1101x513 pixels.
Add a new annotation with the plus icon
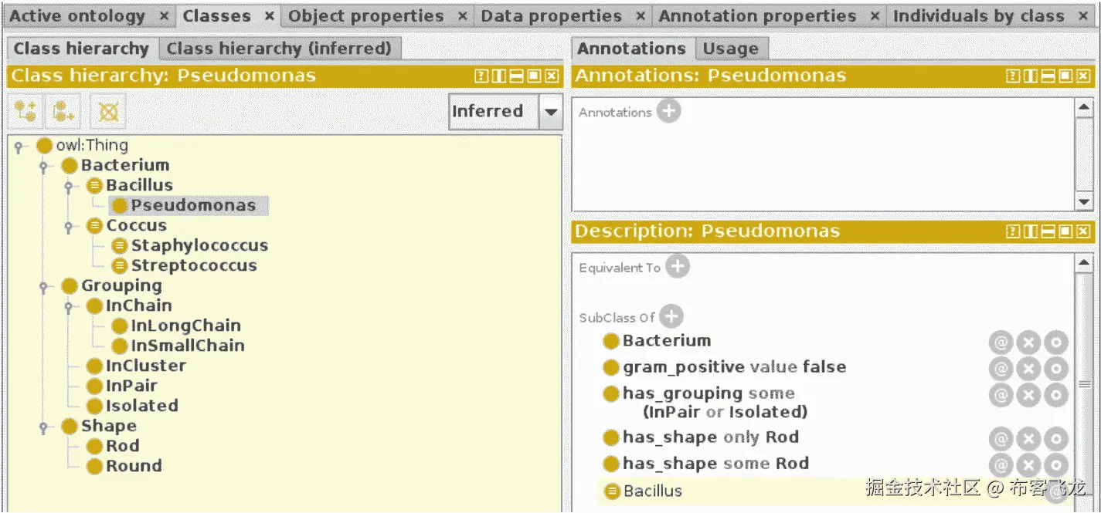668,112
